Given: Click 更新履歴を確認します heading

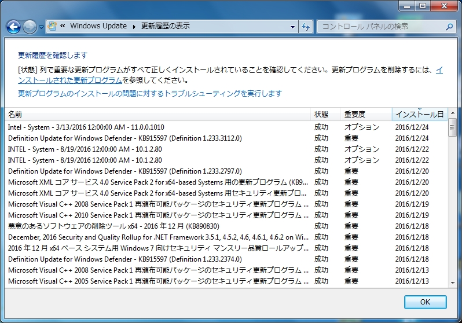Looking at the screenshot, I should click(x=53, y=56).
